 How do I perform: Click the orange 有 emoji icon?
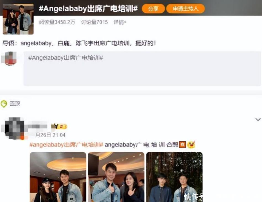click(x=182, y=144)
